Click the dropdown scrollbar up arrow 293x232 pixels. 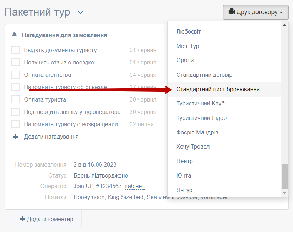click(x=284, y=25)
